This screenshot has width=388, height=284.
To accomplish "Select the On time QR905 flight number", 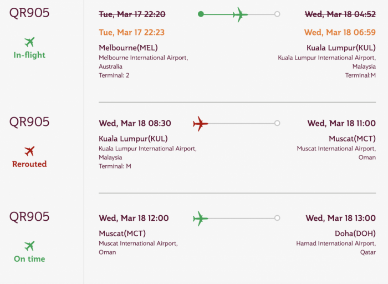I will [x=29, y=217].
